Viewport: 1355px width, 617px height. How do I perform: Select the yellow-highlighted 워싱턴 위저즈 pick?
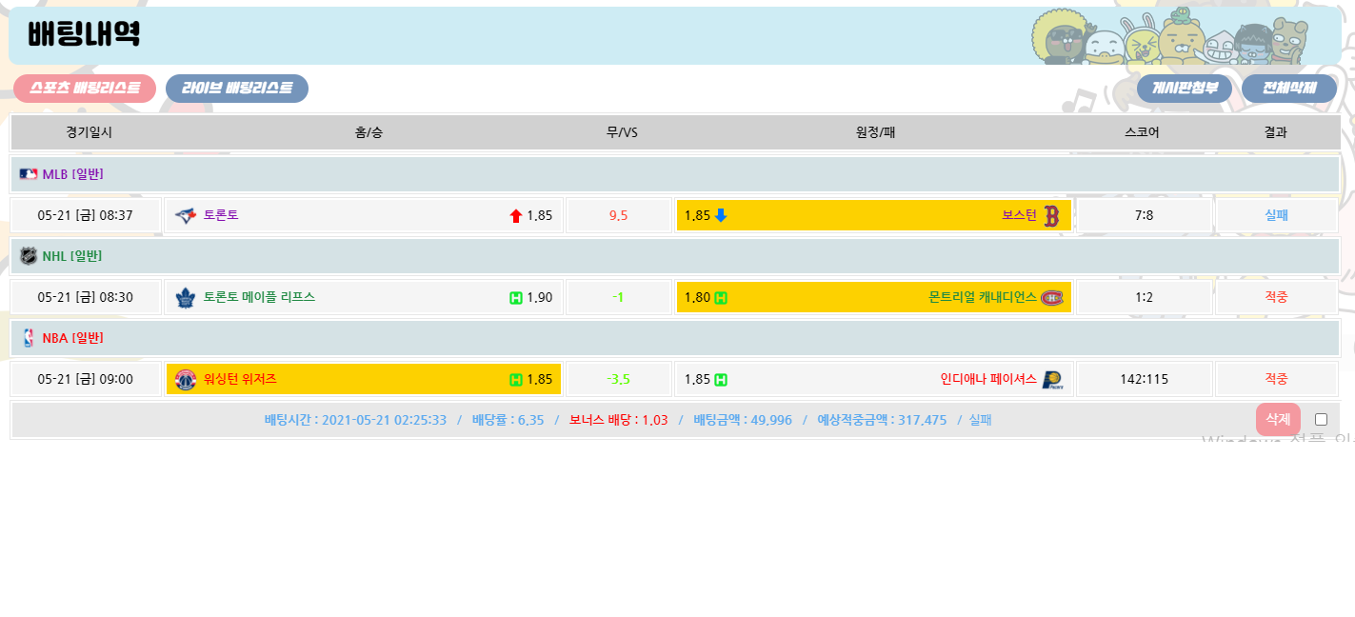click(363, 379)
